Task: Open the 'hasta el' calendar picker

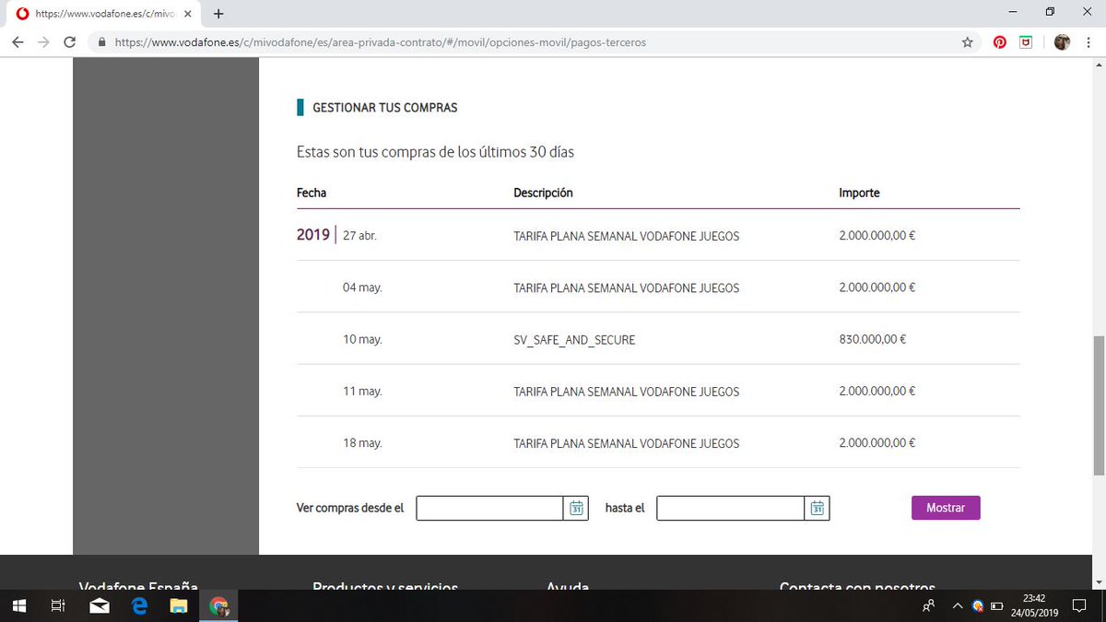Action: [817, 508]
